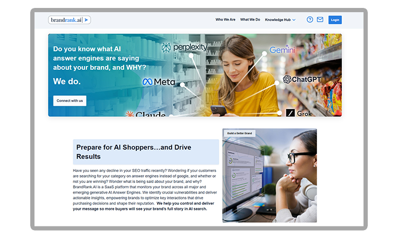Click the ChatGPT logo in banner
Image resolution: width=398 pixels, height=238 pixels.
pyautogui.click(x=302, y=79)
